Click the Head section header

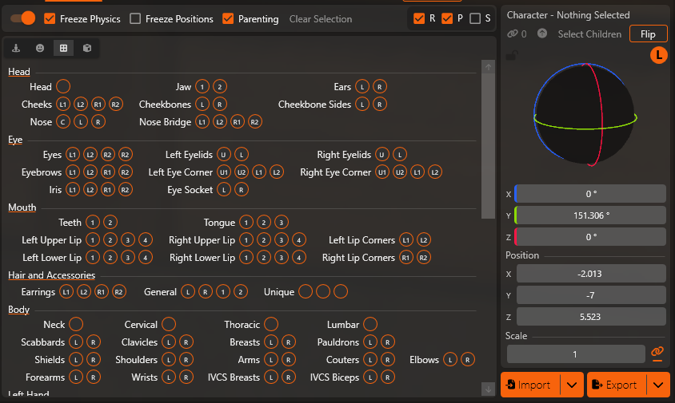point(19,71)
